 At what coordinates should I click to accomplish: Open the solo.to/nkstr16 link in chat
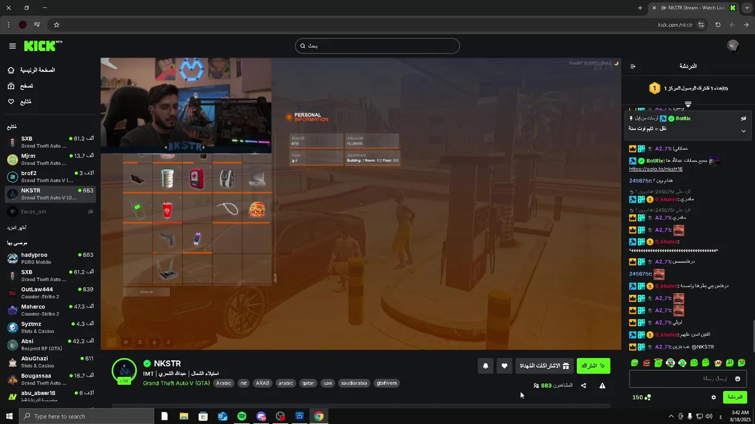pos(656,169)
